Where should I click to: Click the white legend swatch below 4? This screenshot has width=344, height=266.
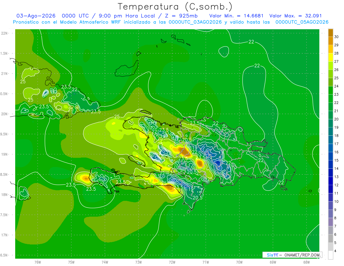pyautogui.click(x=331, y=255)
